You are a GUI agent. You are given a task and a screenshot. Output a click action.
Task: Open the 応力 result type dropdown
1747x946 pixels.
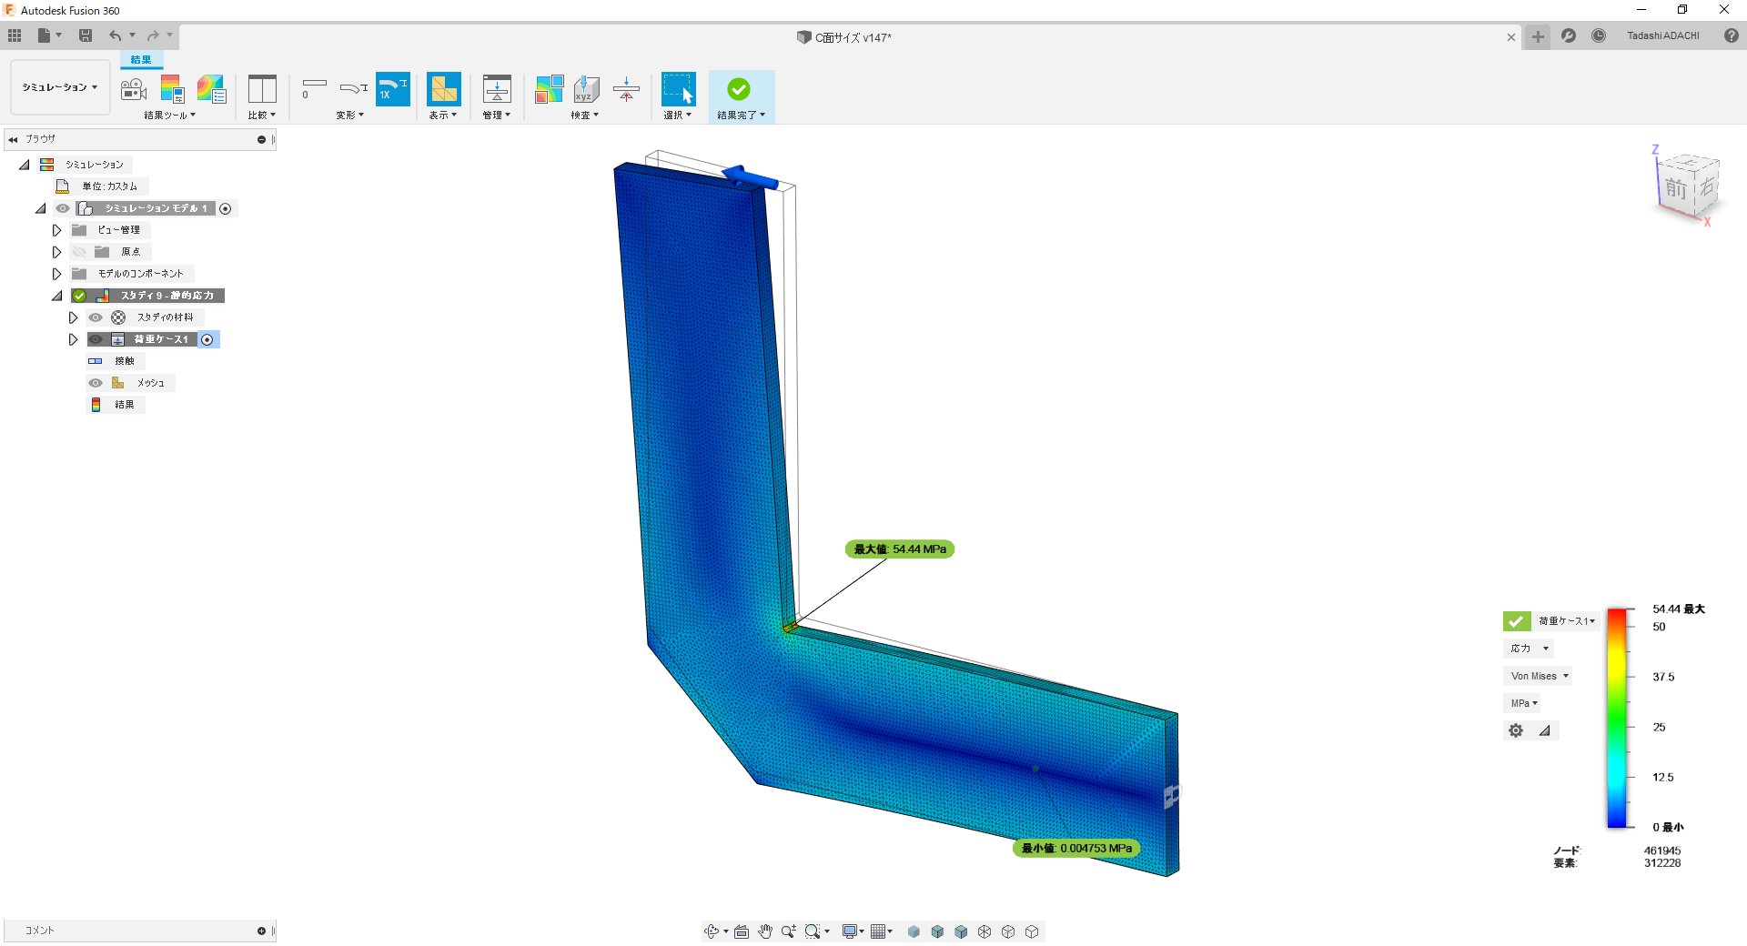pyautogui.click(x=1529, y=649)
